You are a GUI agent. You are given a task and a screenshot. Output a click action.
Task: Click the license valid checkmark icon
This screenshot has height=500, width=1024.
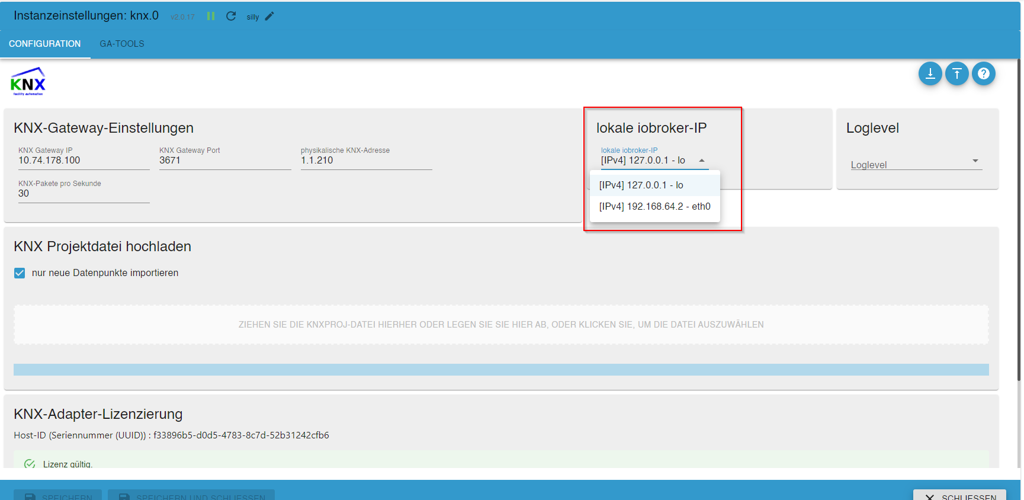(x=30, y=464)
